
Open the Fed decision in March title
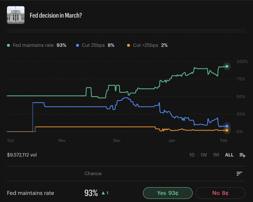point(55,15)
